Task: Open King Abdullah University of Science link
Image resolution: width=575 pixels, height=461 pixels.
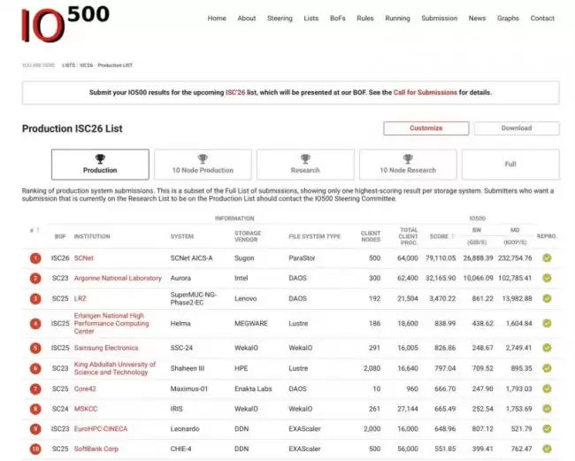Action: click(x=115, y=368)
